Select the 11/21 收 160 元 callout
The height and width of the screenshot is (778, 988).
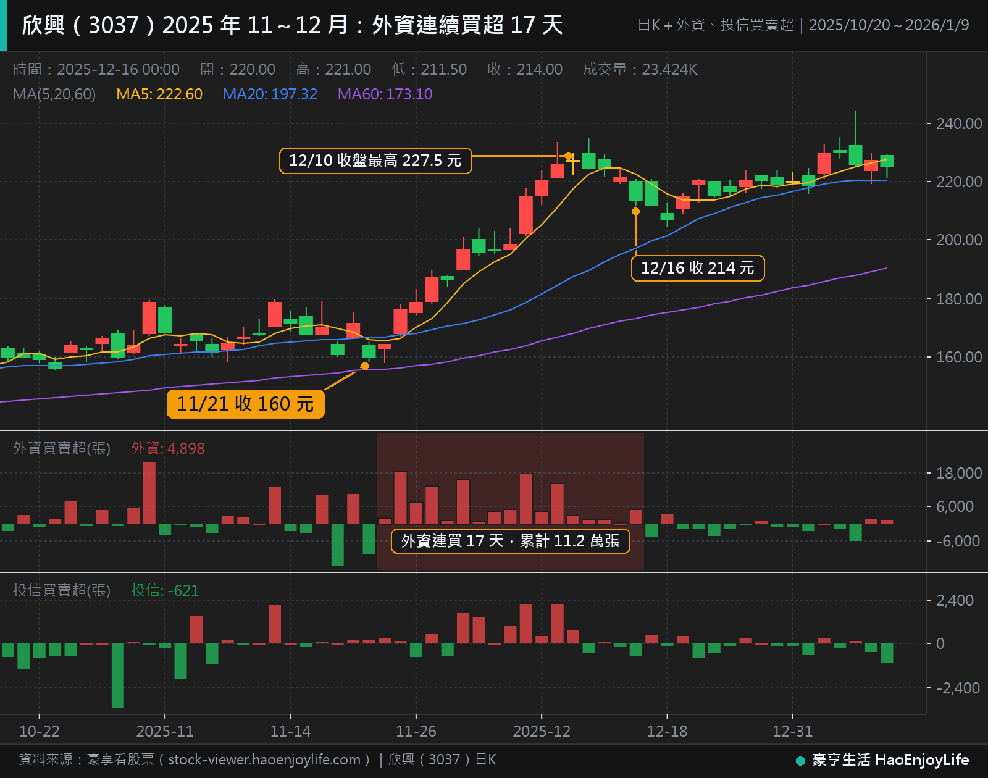click(x=245, y=404)
